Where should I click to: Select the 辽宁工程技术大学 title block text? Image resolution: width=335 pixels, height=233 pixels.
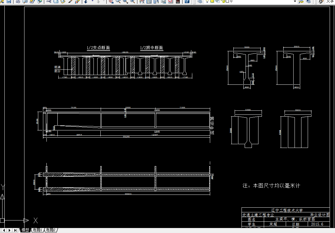click(287, 210)
